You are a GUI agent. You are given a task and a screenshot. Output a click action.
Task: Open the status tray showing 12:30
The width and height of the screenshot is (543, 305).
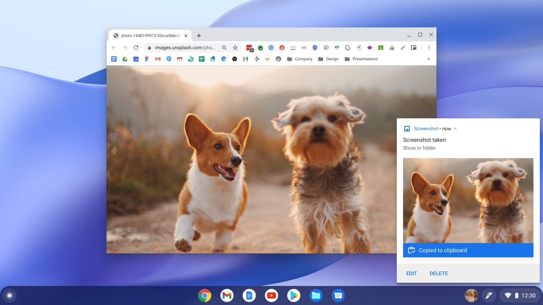[x=520, y=295]
